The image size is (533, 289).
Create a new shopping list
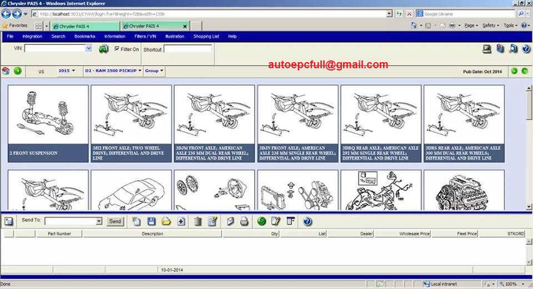(137, 221)
